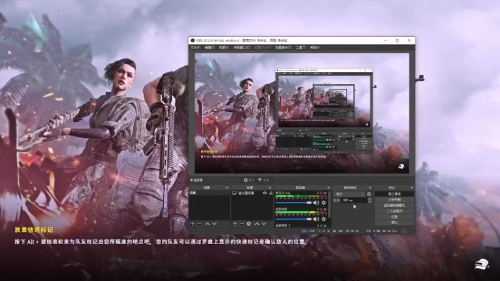Click the nested OBS window in preview
This screenshot has width=500, height=281.
324,111
